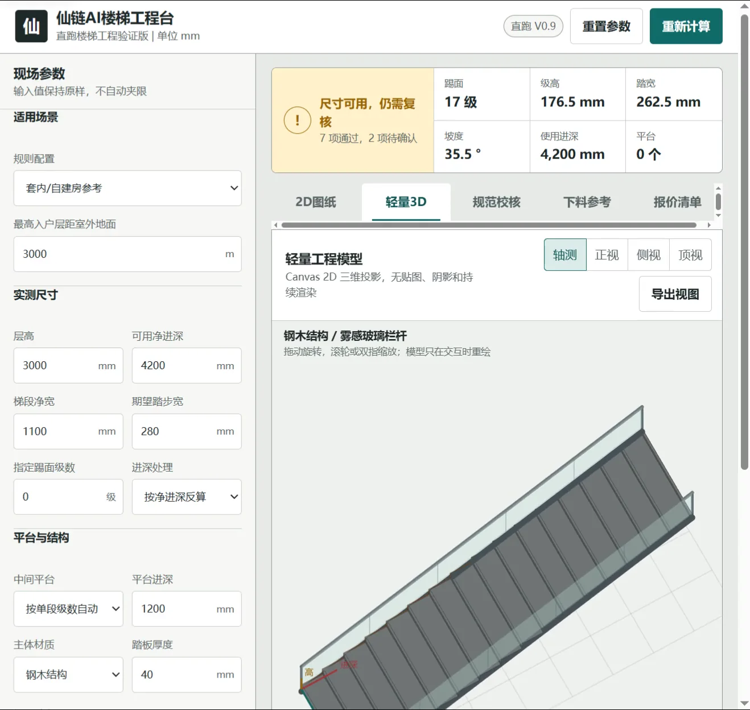
Task: Click the 现场参数 panel heading
Action: pyautogui.click(x=39, y=74)
